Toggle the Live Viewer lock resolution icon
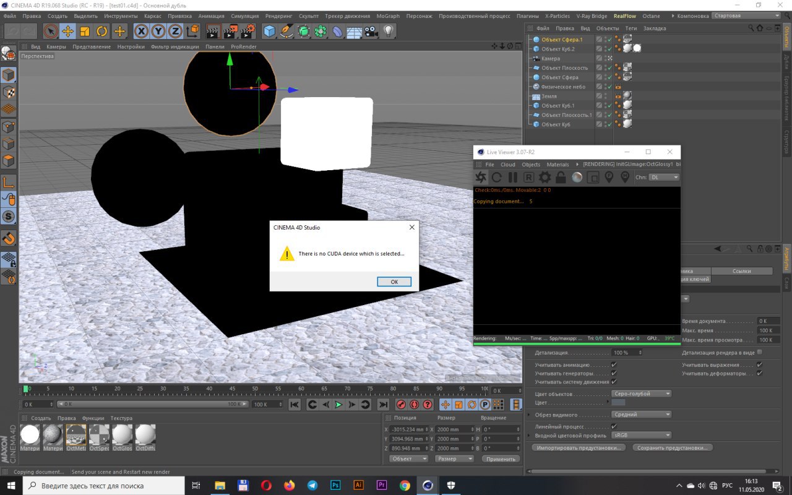 pos(561,178)
